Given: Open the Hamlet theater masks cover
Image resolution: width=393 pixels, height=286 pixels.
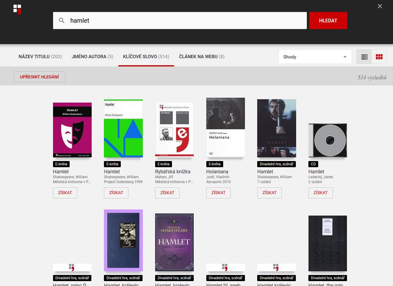Looking at the screenshot, I should (72, 130).
